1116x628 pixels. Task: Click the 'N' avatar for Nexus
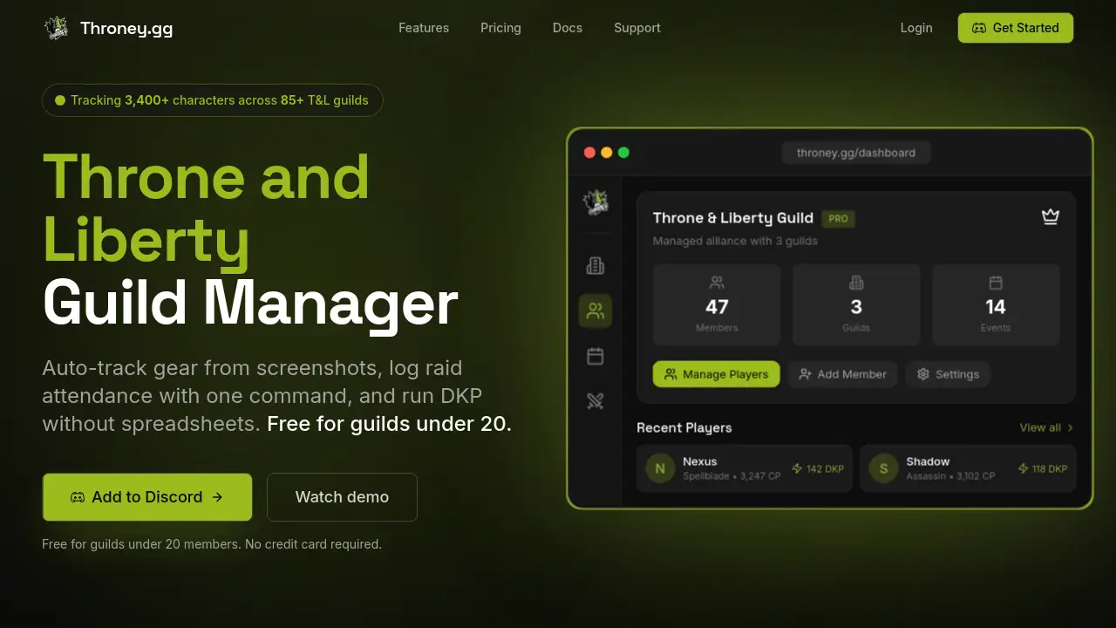click(660, 468)
